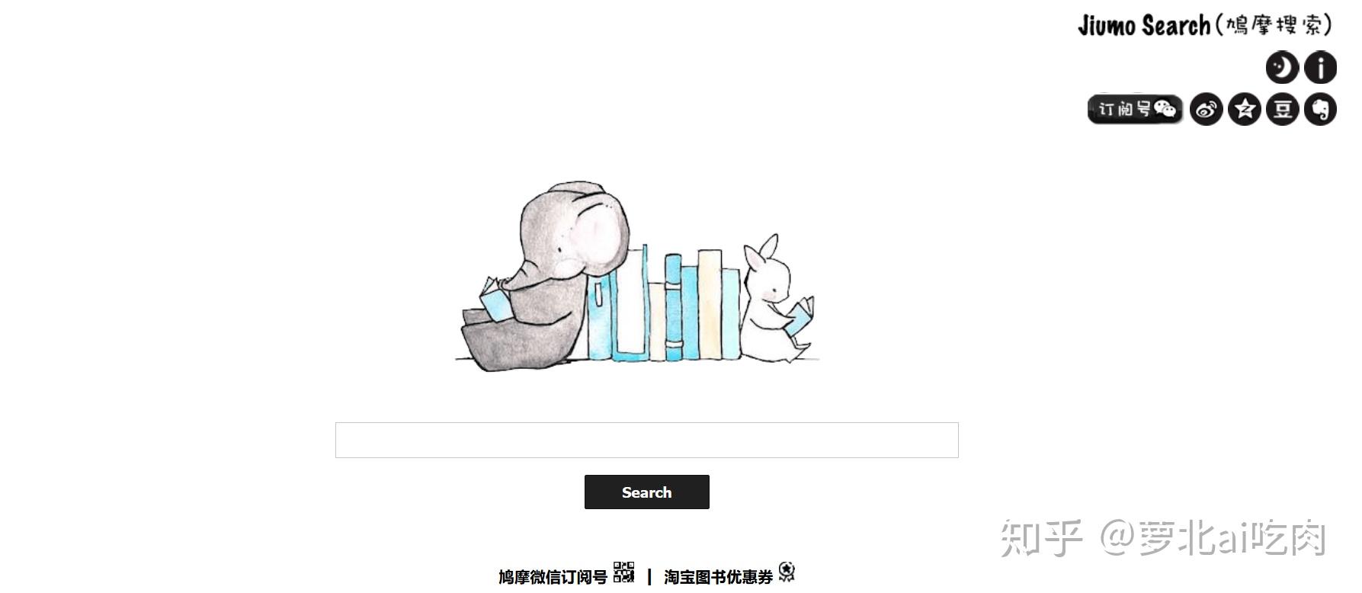Click the row of blue books

point(665,303)
